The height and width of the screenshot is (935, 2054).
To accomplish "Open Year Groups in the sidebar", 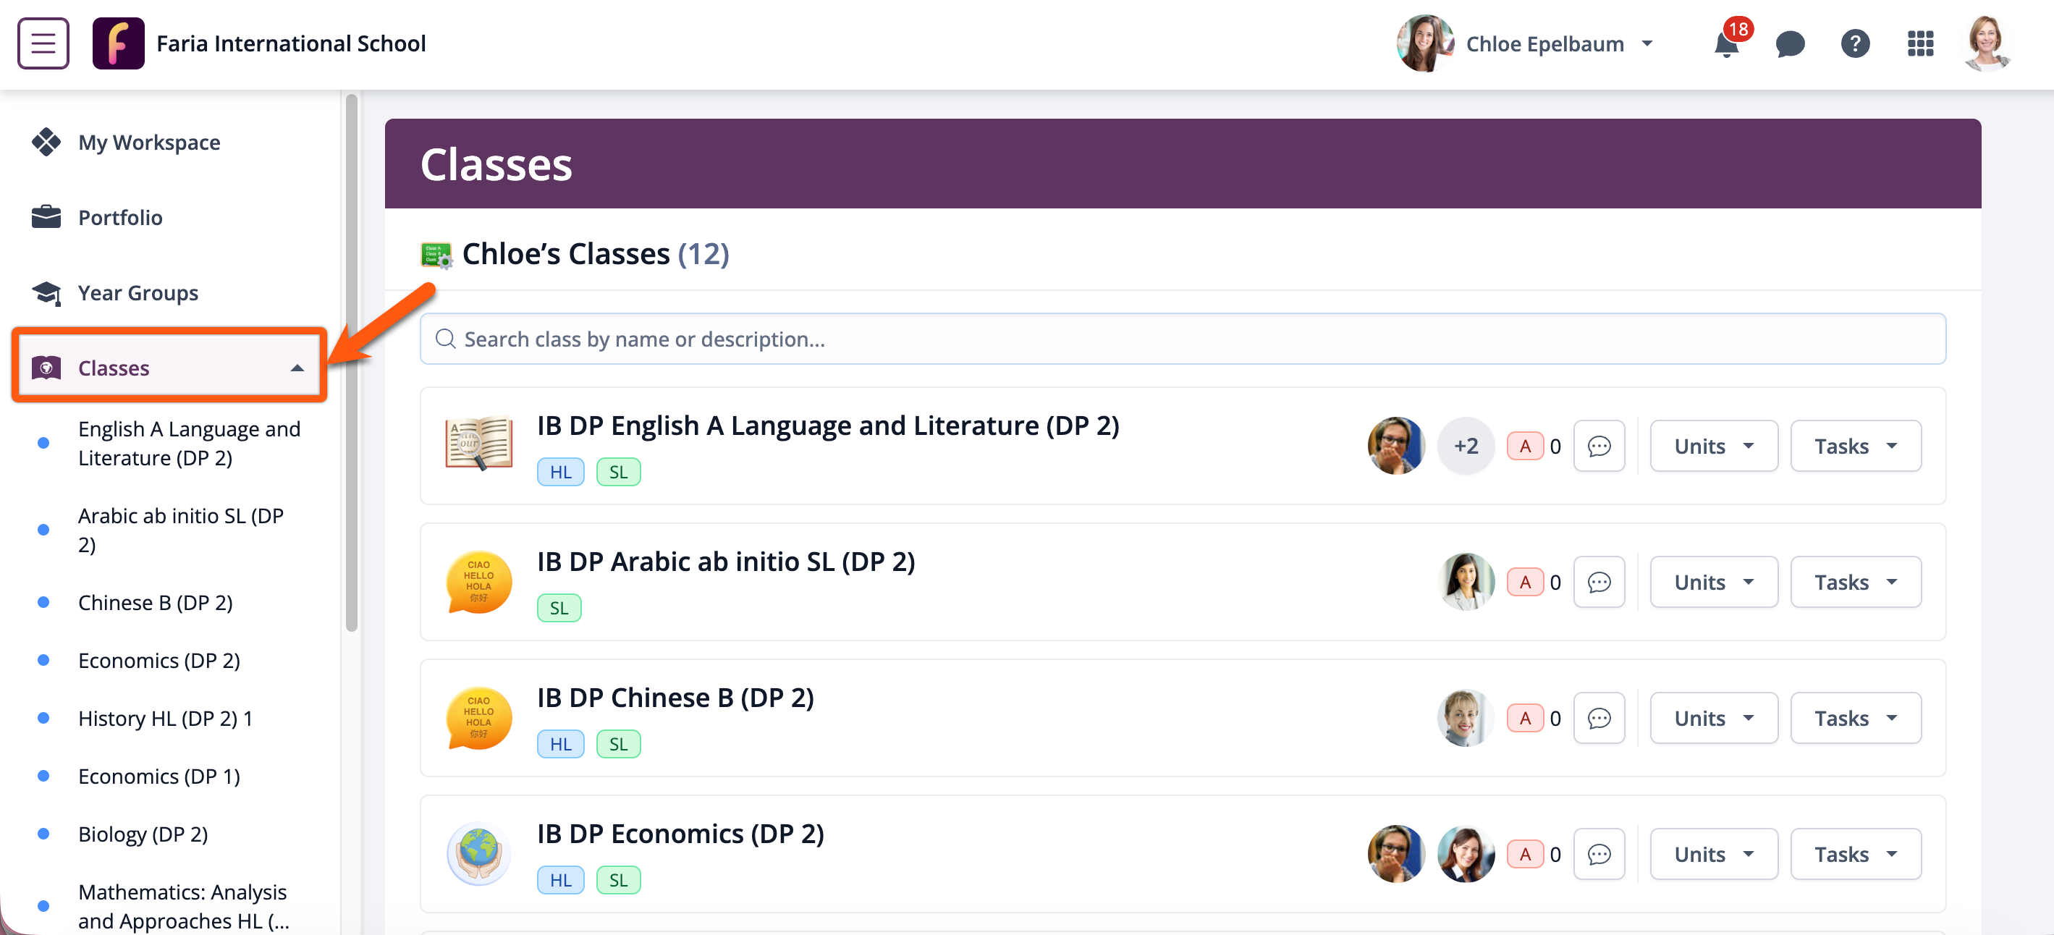I will click(138, 293).
